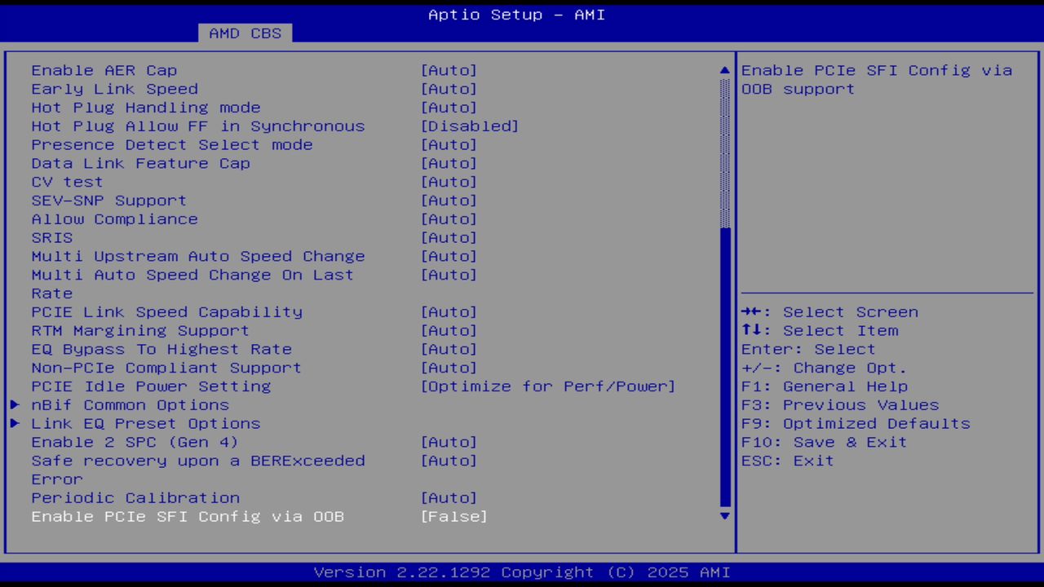Open nBif Common Options submenu

coord(130,404)
